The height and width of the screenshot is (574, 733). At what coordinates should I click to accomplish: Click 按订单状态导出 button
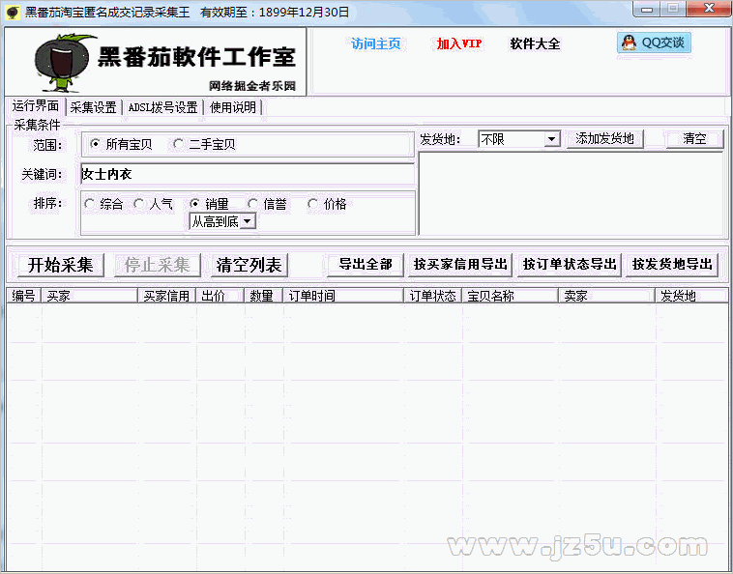click(x=570, y=265)
